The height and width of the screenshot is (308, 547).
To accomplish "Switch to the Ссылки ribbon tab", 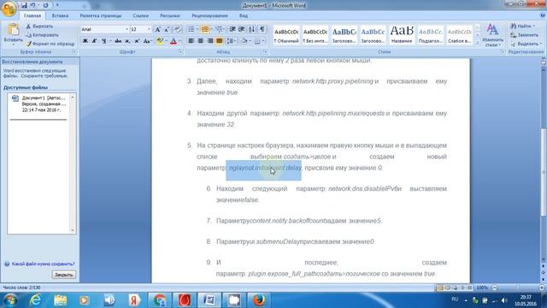I will click(140, 15).
